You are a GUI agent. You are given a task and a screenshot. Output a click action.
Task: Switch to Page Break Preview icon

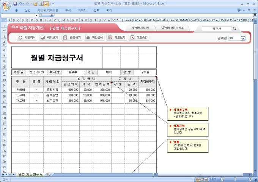coord(206,179)
